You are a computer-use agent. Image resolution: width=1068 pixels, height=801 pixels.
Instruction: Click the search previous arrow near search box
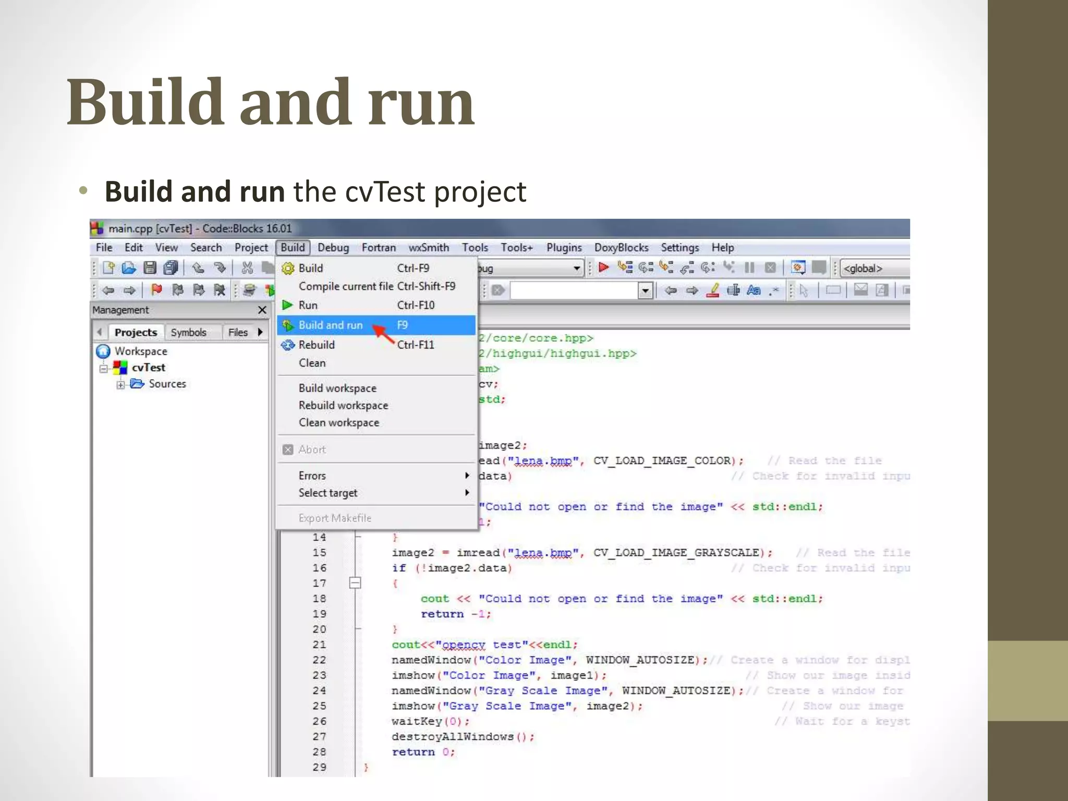pyautogui.click(x=671, y=290)
